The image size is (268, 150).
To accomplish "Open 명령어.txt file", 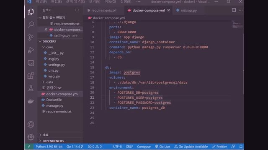I will coord(60,88).
